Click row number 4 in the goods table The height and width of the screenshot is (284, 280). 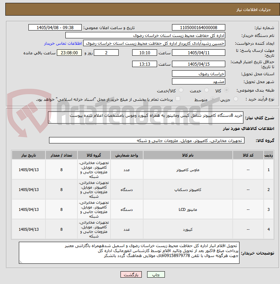click(x=269, y=229)
